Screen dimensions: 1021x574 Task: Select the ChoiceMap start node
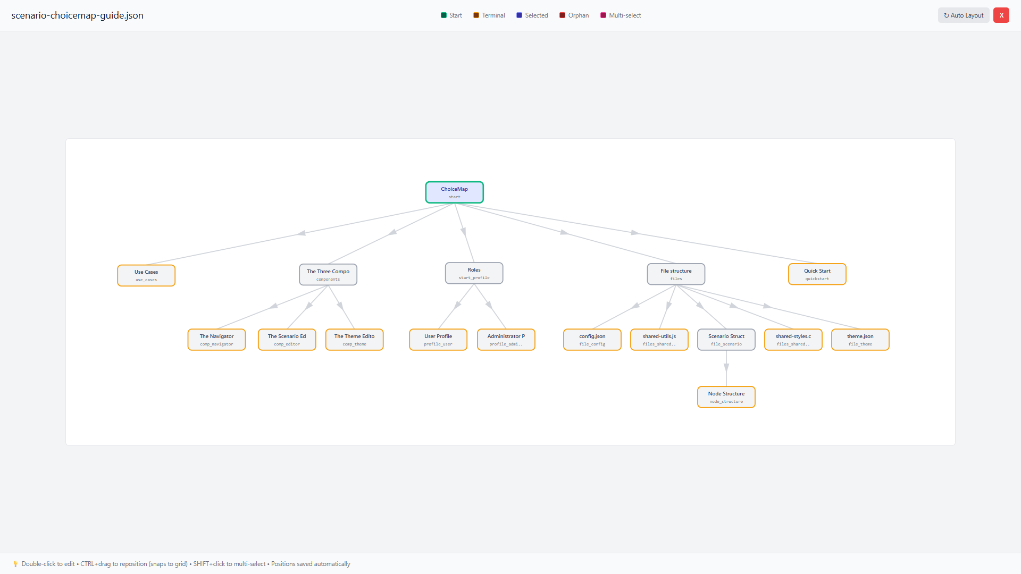pos(454,192)
